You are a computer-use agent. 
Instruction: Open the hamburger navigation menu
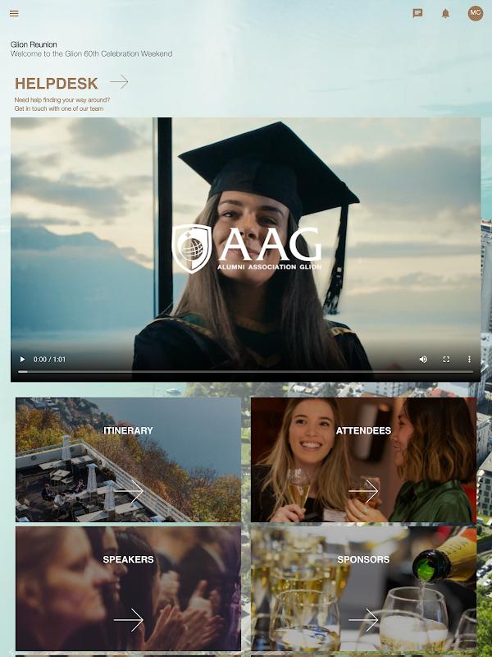click(14, 13)
